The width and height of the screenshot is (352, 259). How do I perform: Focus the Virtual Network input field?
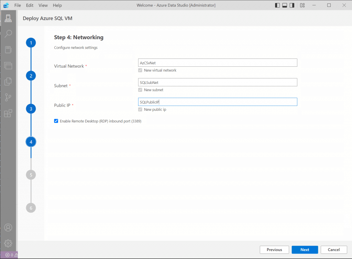[x=217, y=63]
